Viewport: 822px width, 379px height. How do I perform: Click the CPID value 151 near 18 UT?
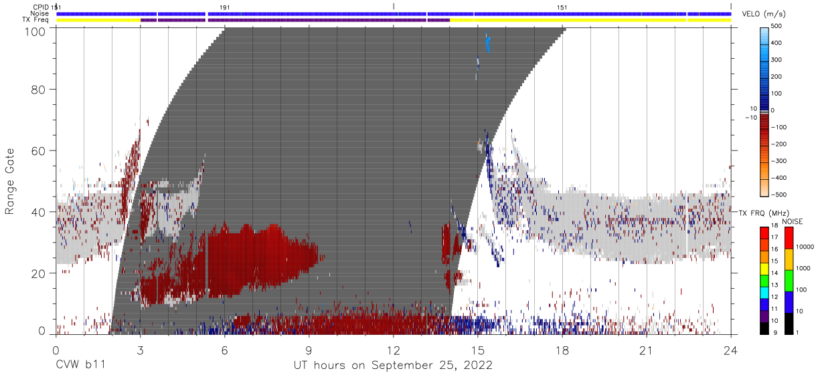(x=562, y=7)
